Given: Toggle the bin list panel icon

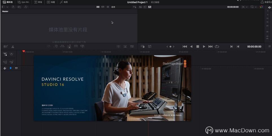Looking at the screenshot, I should [x=3, y=7].
